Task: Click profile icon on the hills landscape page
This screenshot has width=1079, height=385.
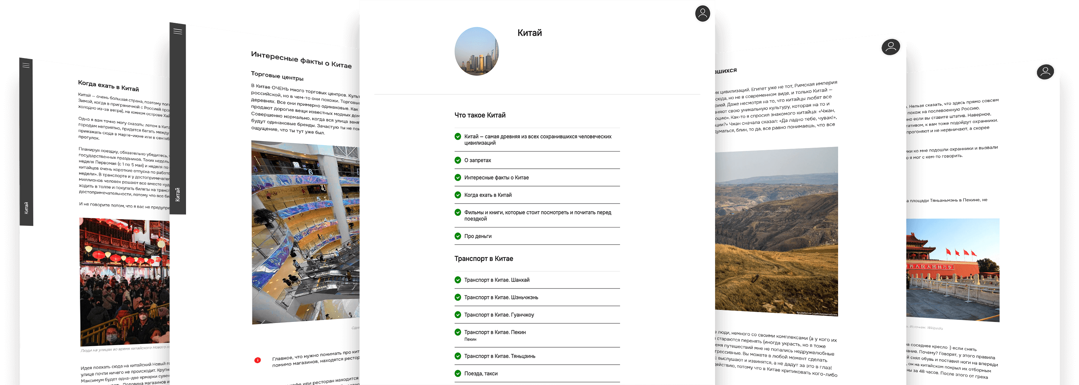Action: coord(890,47)
